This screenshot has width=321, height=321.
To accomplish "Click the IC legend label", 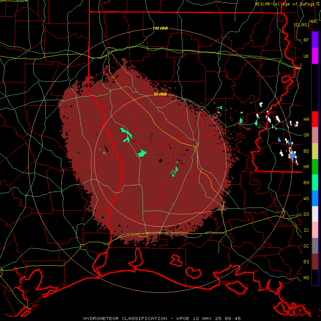I will point(306,230).
